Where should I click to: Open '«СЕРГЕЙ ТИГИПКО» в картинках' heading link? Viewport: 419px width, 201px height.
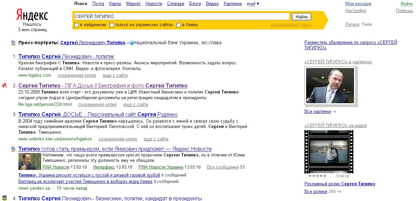pos(338,62)
